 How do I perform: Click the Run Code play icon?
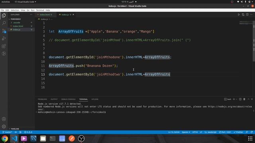(x=239, y=14)
